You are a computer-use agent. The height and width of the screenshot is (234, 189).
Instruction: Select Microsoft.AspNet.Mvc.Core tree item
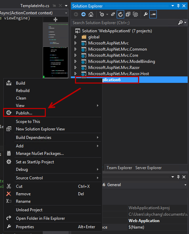[x=113, y=55]
